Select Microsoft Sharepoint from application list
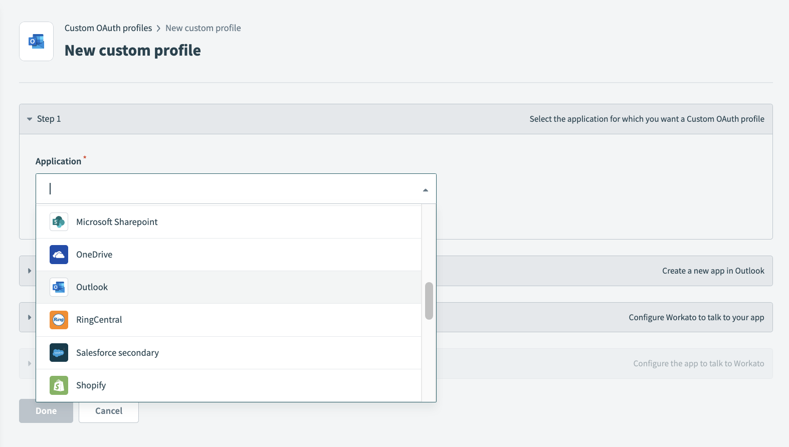 (229, 222)
